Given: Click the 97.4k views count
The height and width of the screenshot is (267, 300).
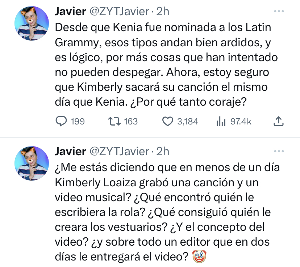Looking at the screenshot, I should (241, 122).
